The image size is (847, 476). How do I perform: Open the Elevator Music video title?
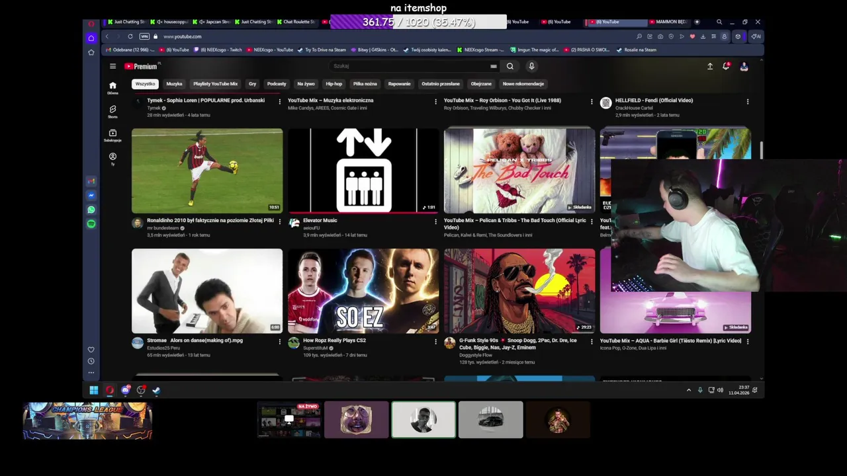tap(320, 221)
